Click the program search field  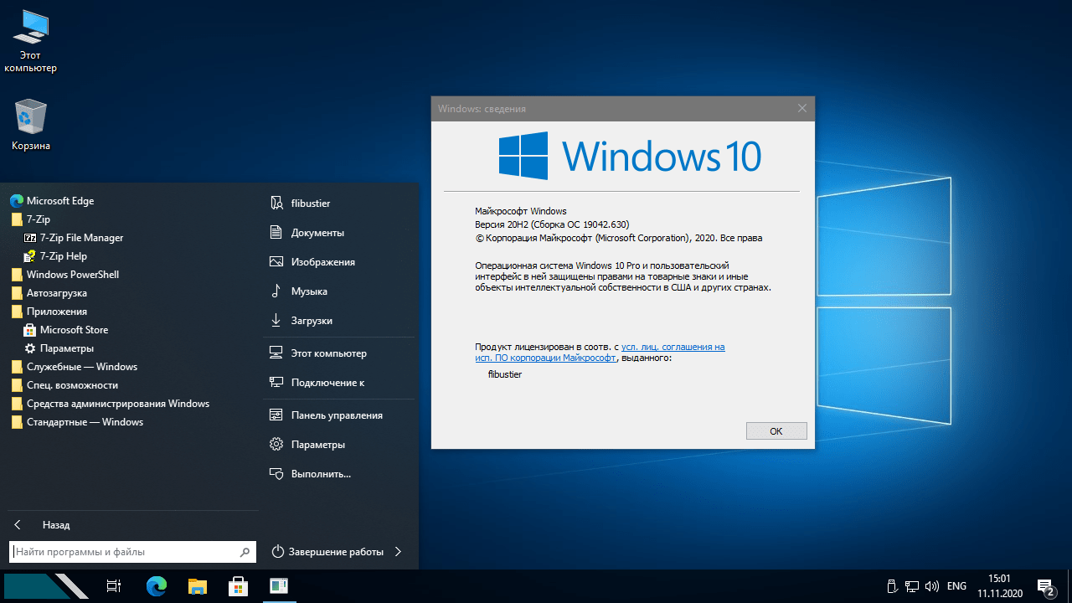point(126,551)
